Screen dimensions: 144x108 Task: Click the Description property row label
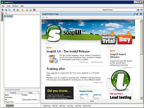pos(9,97)
